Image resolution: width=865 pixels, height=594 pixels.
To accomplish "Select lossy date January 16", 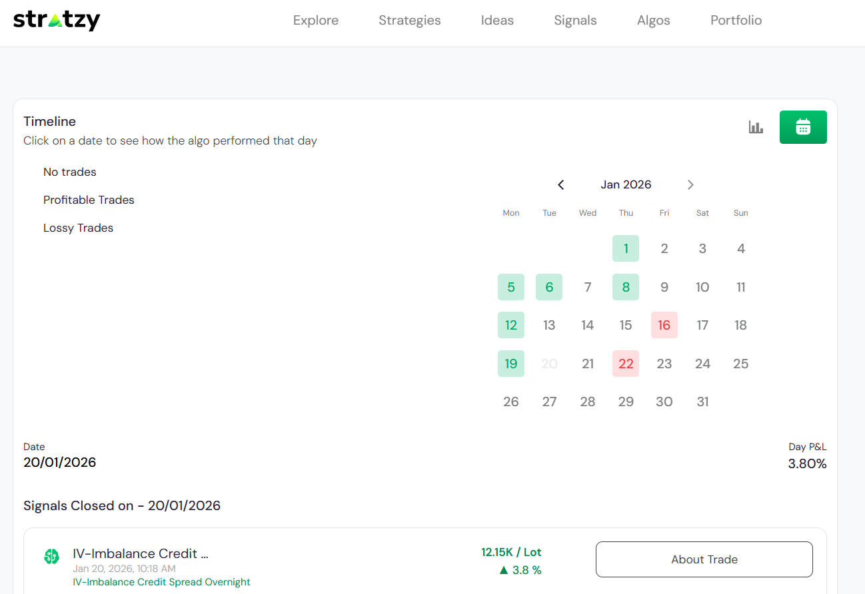I will [664, 325].
